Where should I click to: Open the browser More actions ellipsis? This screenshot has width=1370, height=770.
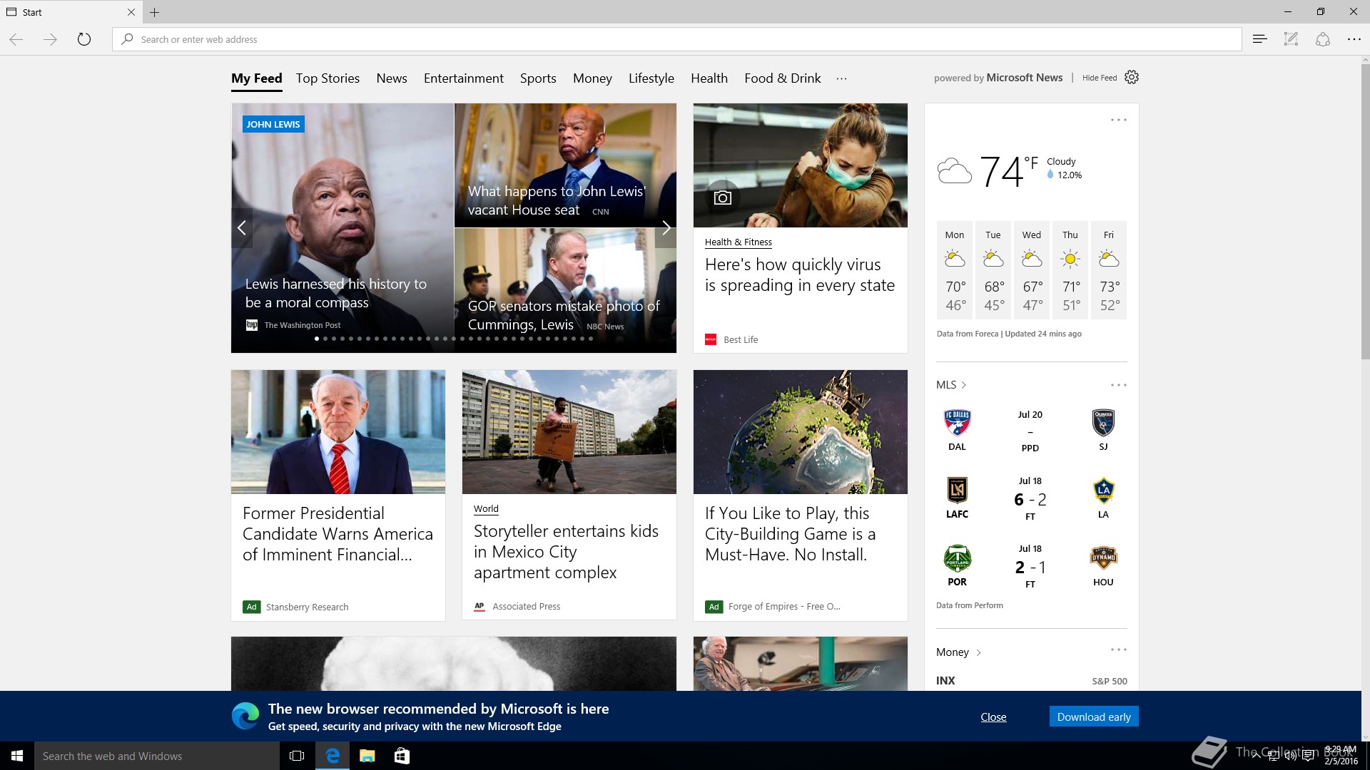(1354, 39)
